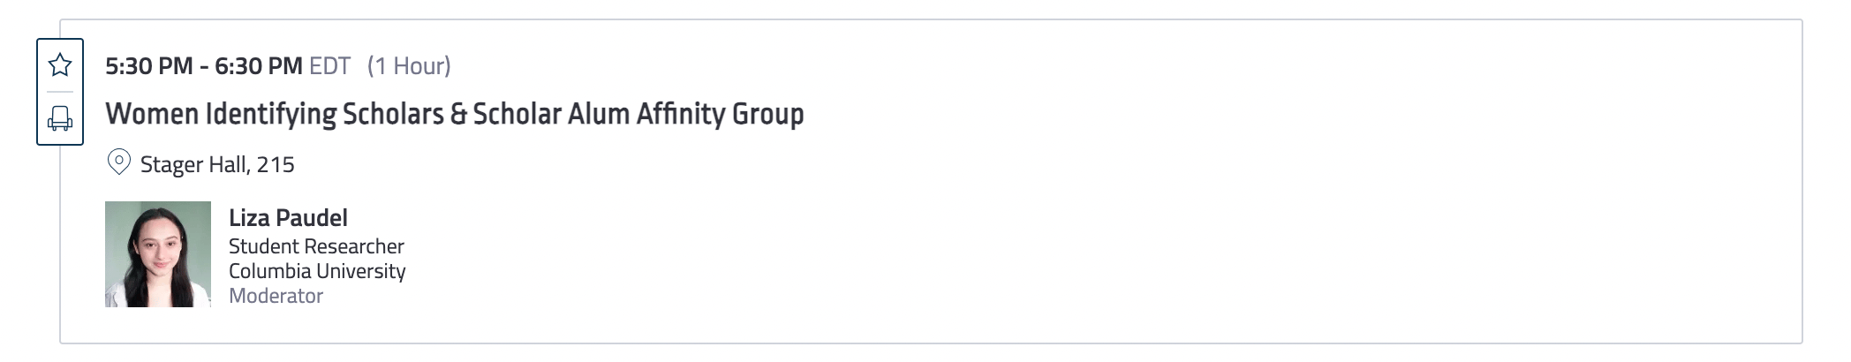Image resolution: width=1851 pixels, height=362 pixels.
Task: Click the divider between star and seat icons
Action: point(60,92)
